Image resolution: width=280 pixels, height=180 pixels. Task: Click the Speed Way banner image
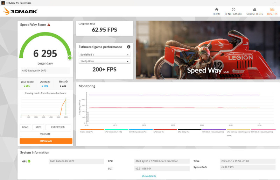click(x=208, y=50)
